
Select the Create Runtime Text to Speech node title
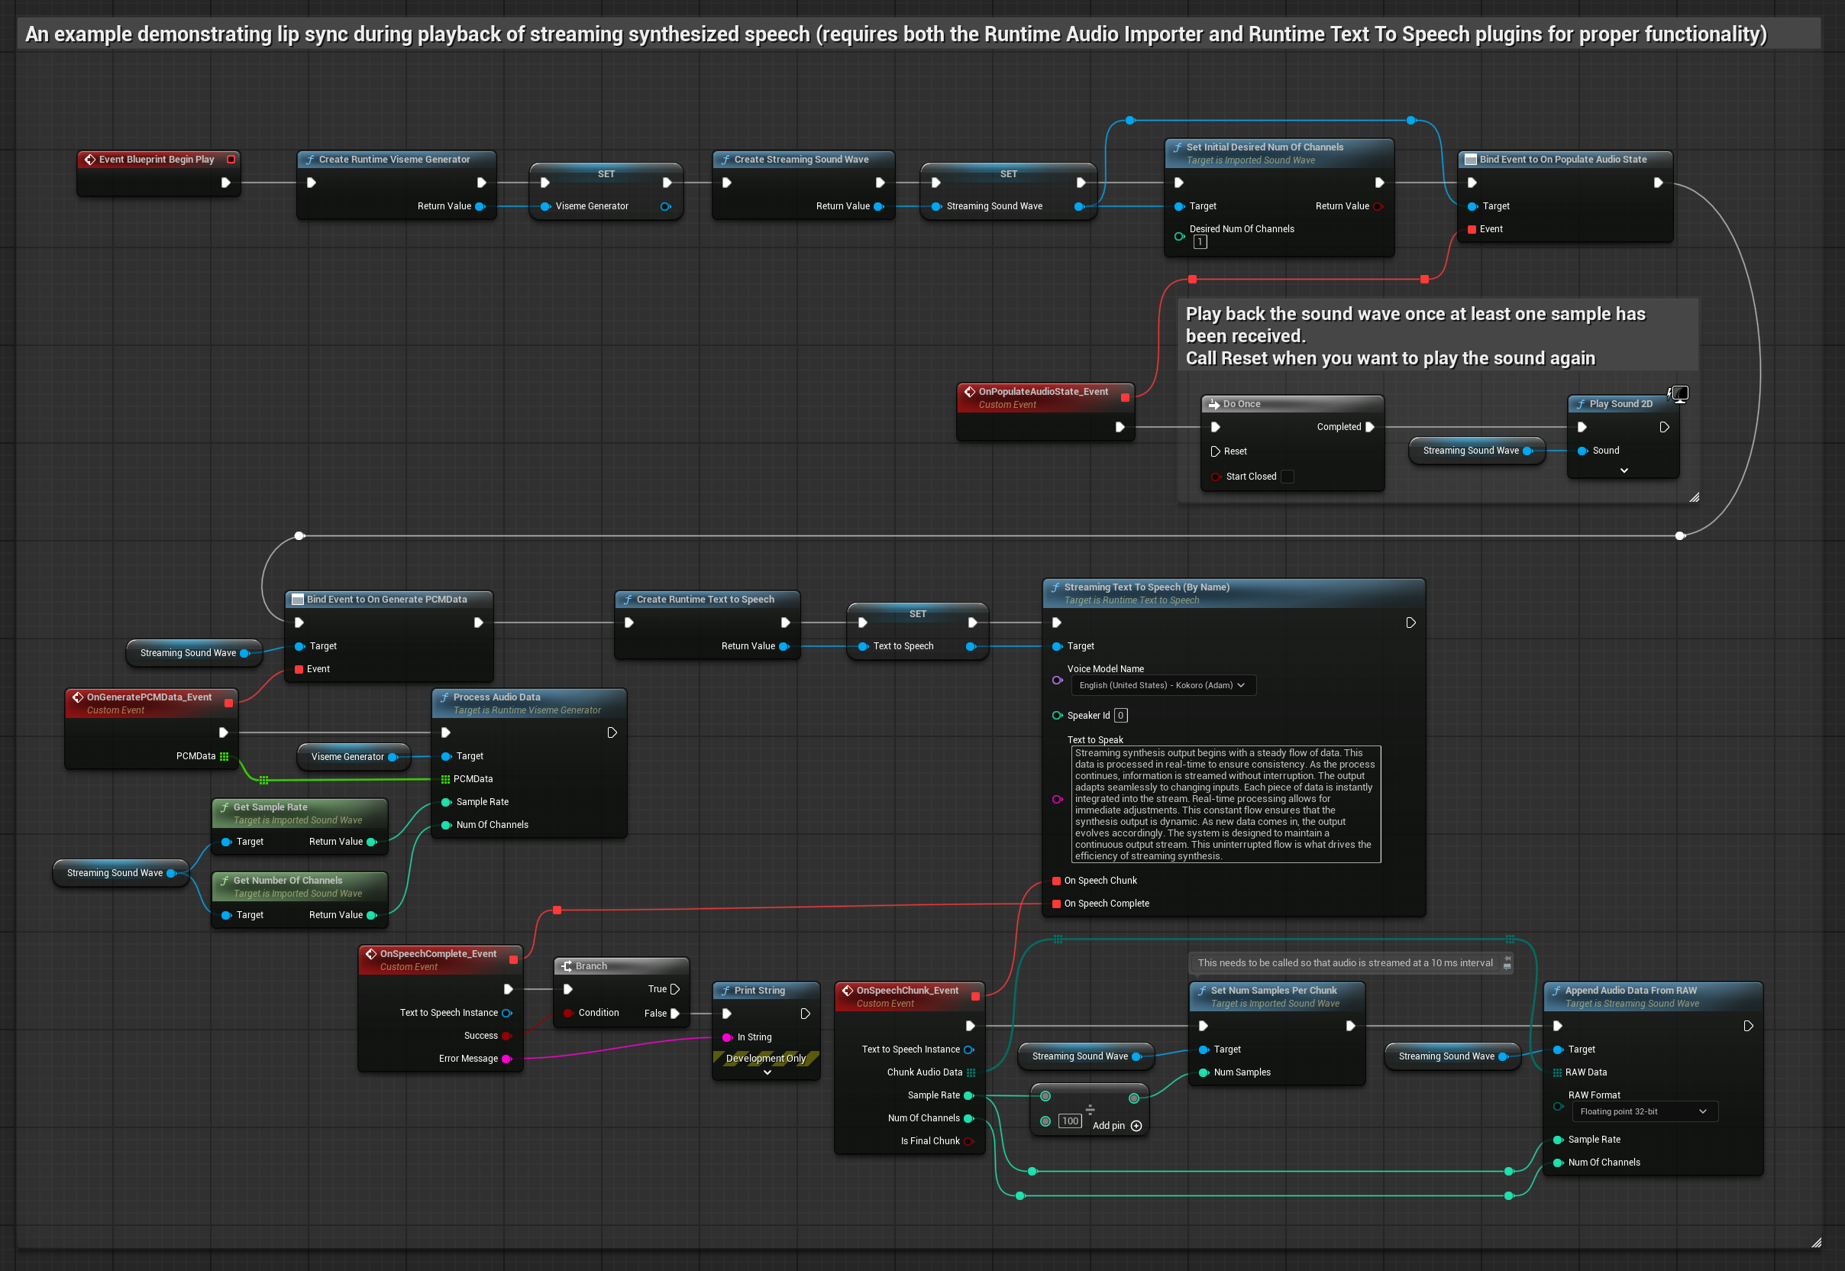coord(705,599)
